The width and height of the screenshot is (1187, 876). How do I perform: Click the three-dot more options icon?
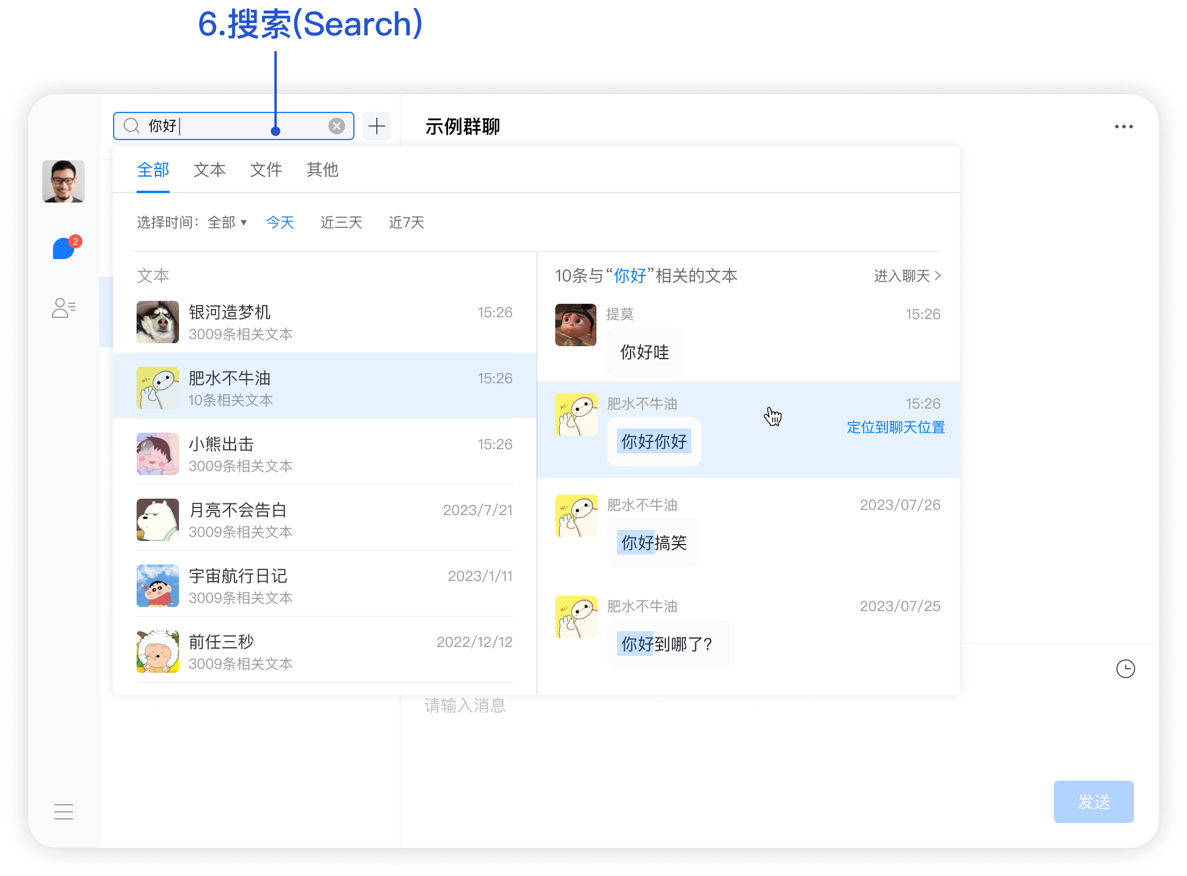click(x=1123, y=127)
